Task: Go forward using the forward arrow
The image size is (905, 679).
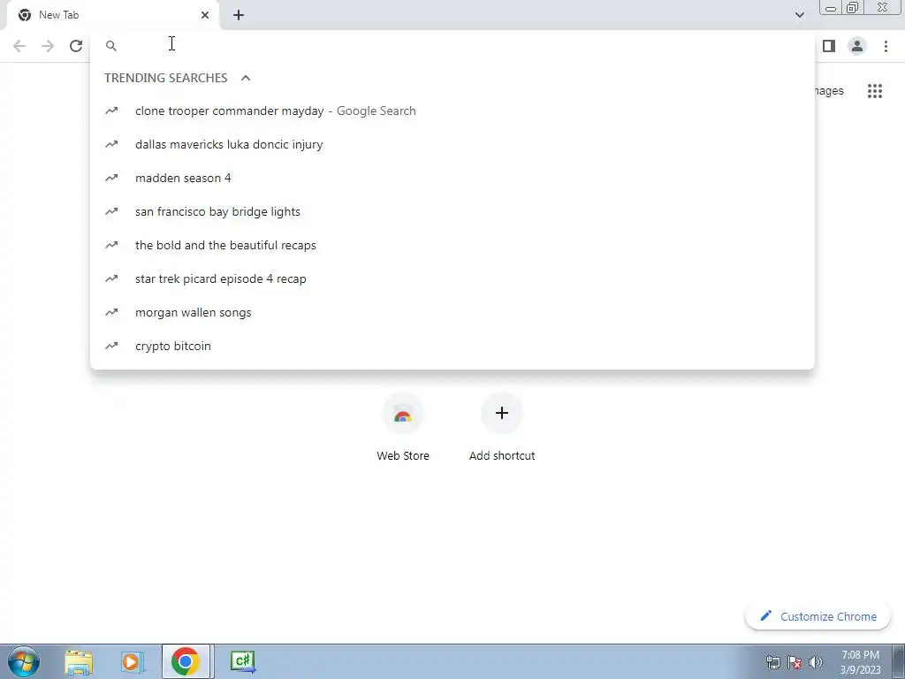Action: [x=48, y=46]
